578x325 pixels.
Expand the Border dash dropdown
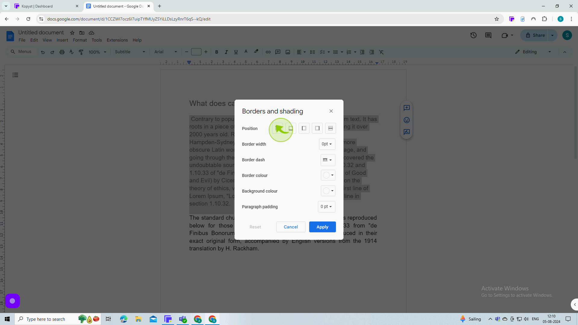point(327,159)
